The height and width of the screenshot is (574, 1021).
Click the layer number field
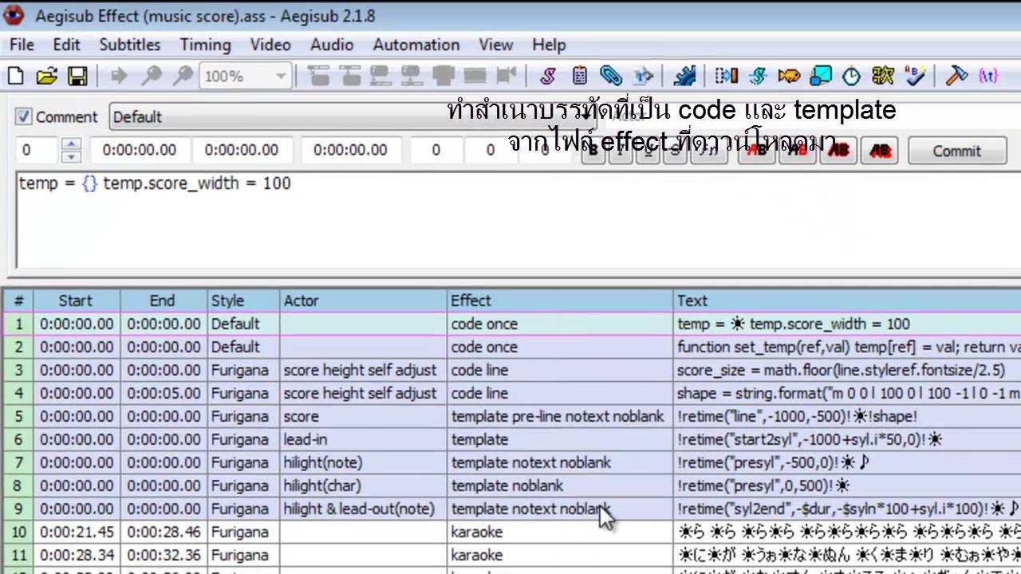click(37, 150)
